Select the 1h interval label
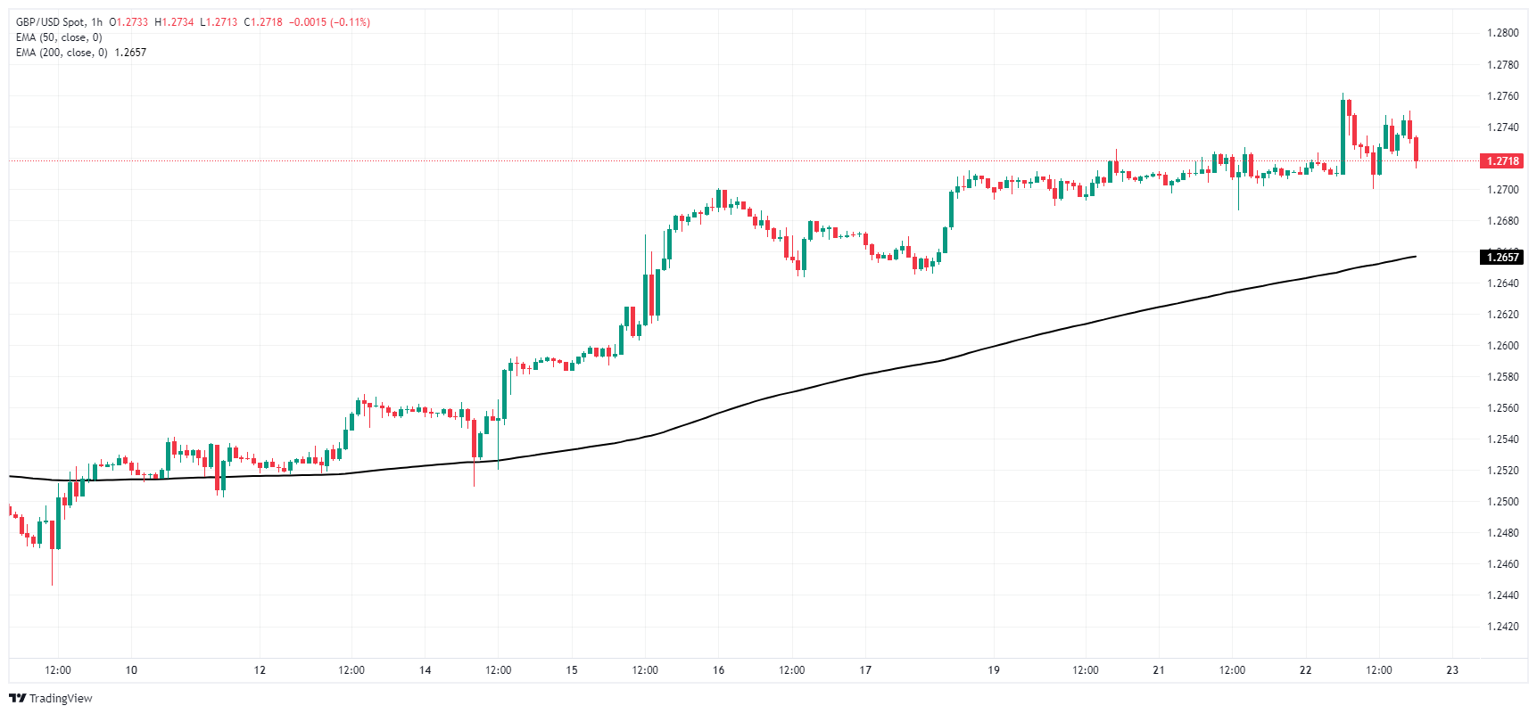 (96, 22)
